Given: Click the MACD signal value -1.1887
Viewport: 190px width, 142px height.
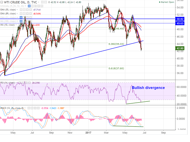Looking at the screenshot, I should 61,108.
